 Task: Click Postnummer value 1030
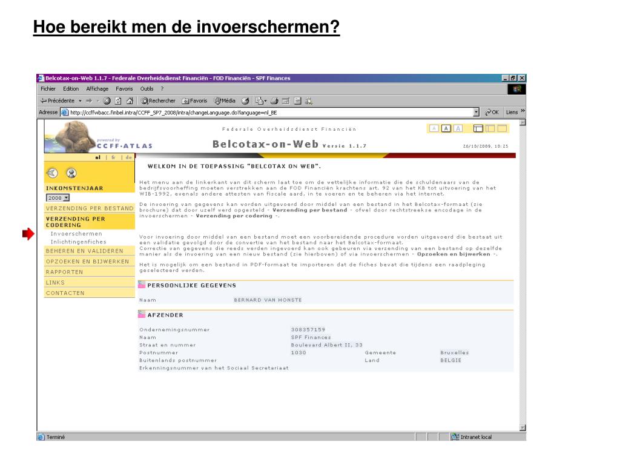[x=298, y=352]
